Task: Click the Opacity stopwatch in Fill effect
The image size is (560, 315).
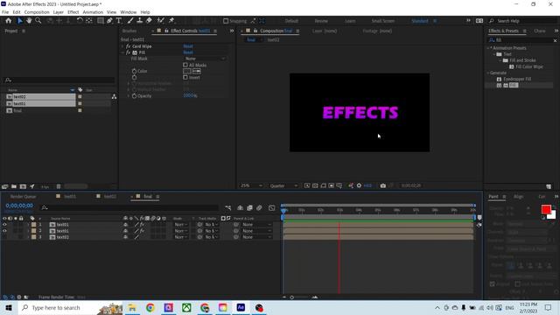Action: pos(134,96)
